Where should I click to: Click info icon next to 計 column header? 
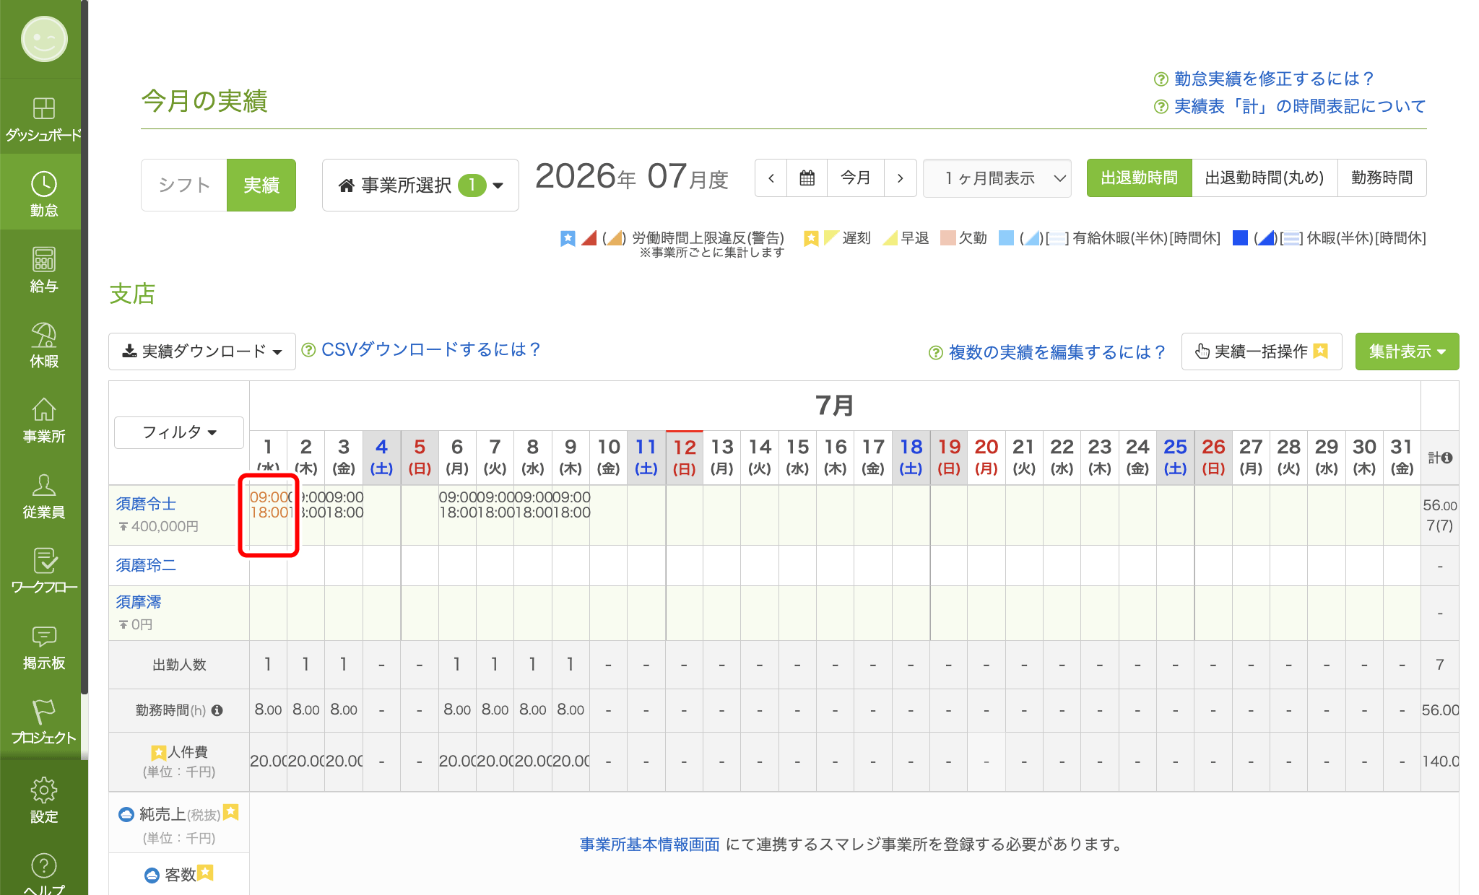click(1447, 458)
